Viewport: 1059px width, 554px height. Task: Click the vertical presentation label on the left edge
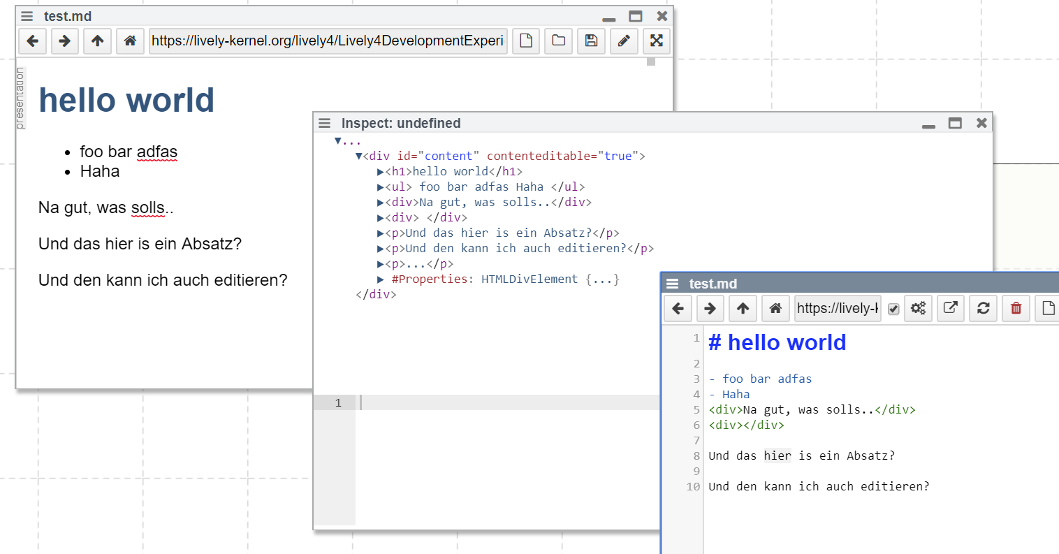pos(20,98)
